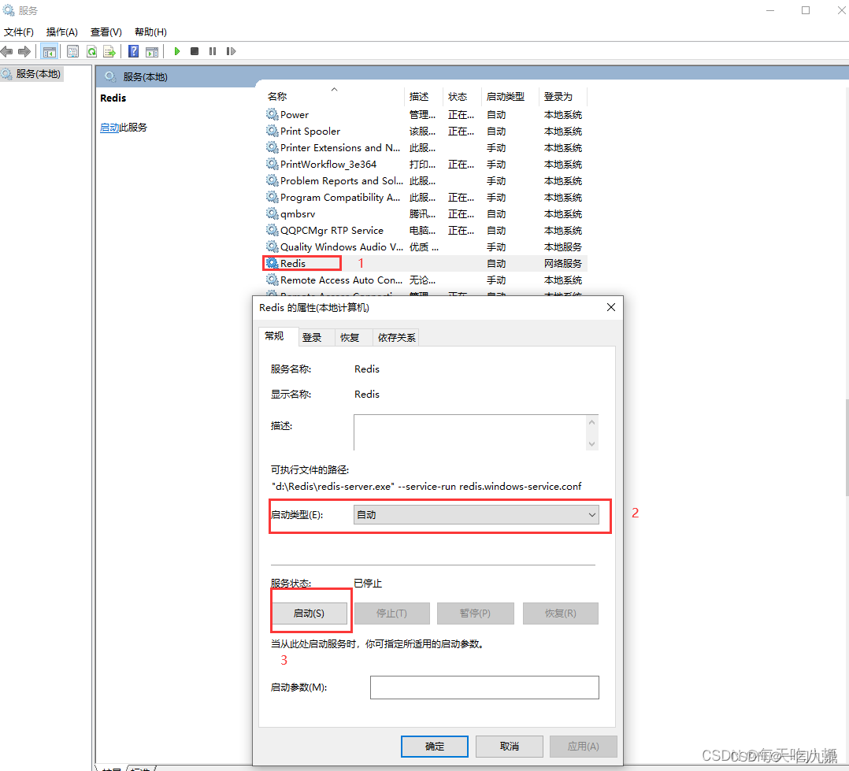The image size is (849, 771).
Task: Click 网络服务 in the Redis row
Action: tap(562, 263)
